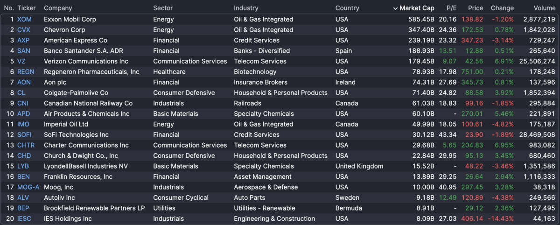Image resolution: width=560 pixels, height=225 pixels.
Task: Click the Industry column header
Action: tap(246, 8)
